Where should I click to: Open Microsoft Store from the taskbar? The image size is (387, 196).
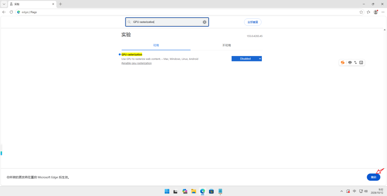click(x=211, y=191)
